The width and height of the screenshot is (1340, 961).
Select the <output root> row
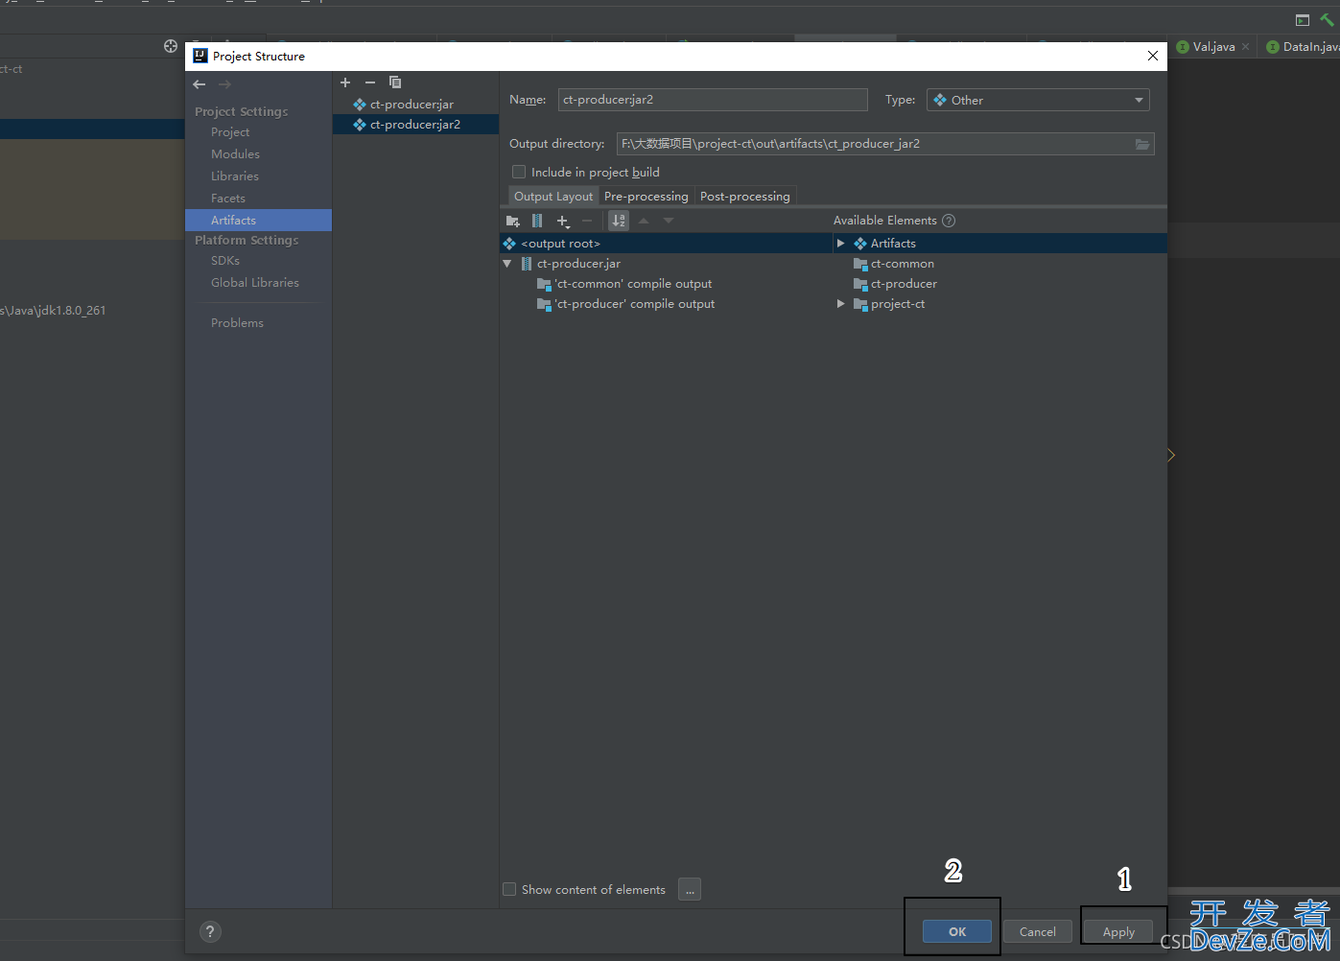(666, 244)
